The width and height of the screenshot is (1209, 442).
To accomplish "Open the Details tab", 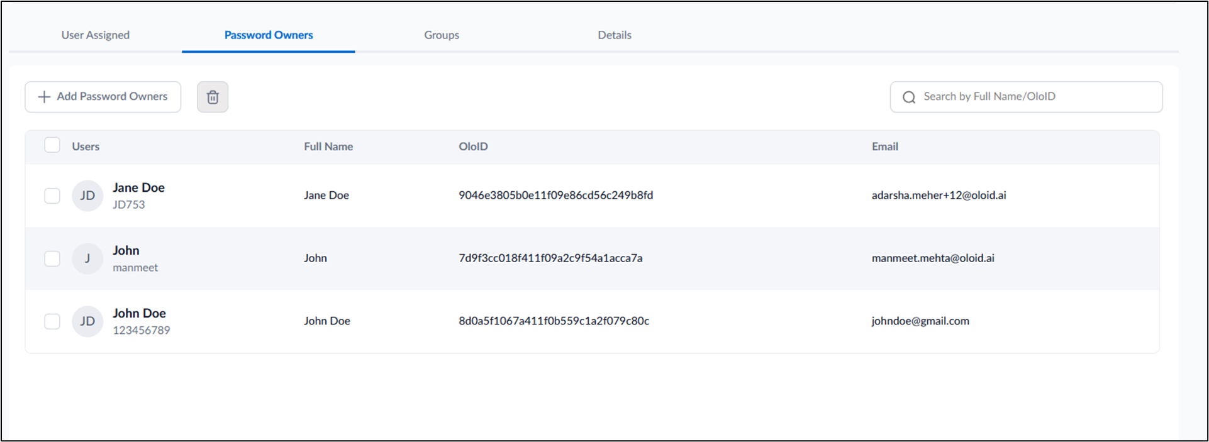I will (615, 35).
